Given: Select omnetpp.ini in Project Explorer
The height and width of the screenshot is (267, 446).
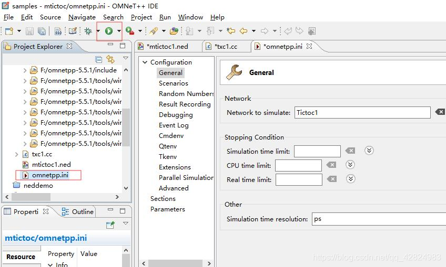Looking at the screenshot, I should 50,175.
